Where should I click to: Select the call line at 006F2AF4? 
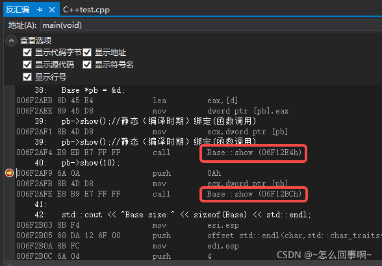coord(159,152)
